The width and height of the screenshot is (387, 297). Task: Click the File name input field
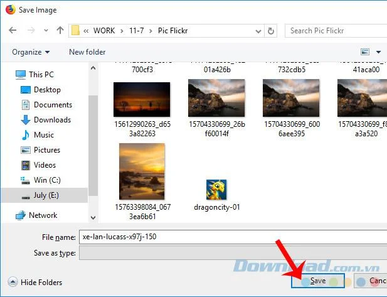click(233, 237)
